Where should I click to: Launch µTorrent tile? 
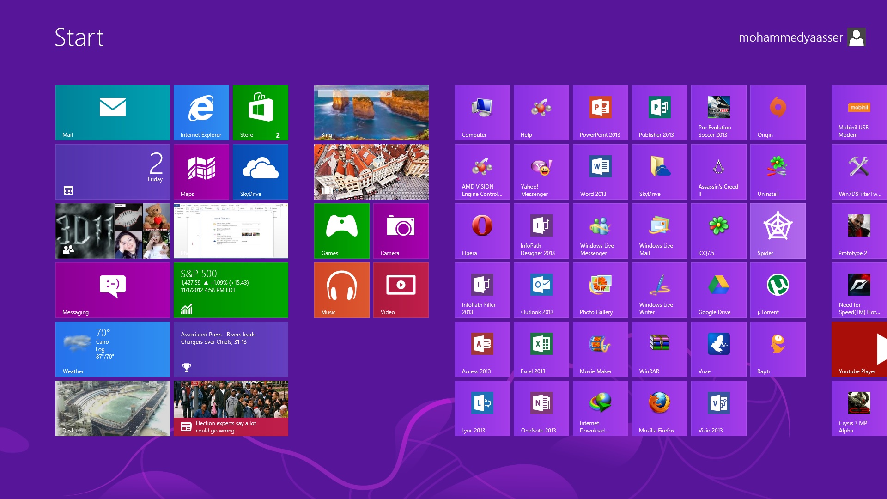point(778,290)
